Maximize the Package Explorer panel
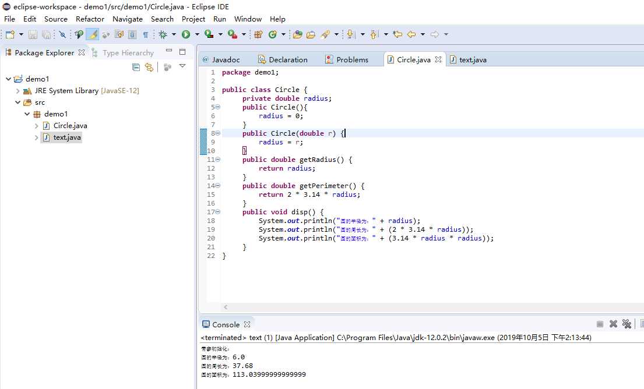 182,52
